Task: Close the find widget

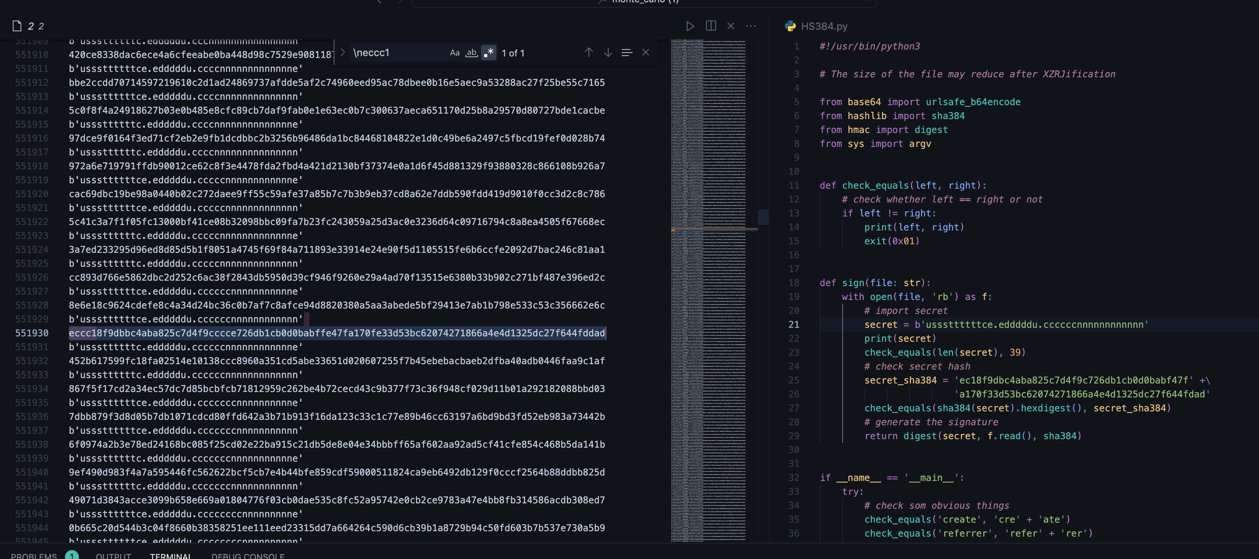Action: pyautogui.click(x=646, y=52)
